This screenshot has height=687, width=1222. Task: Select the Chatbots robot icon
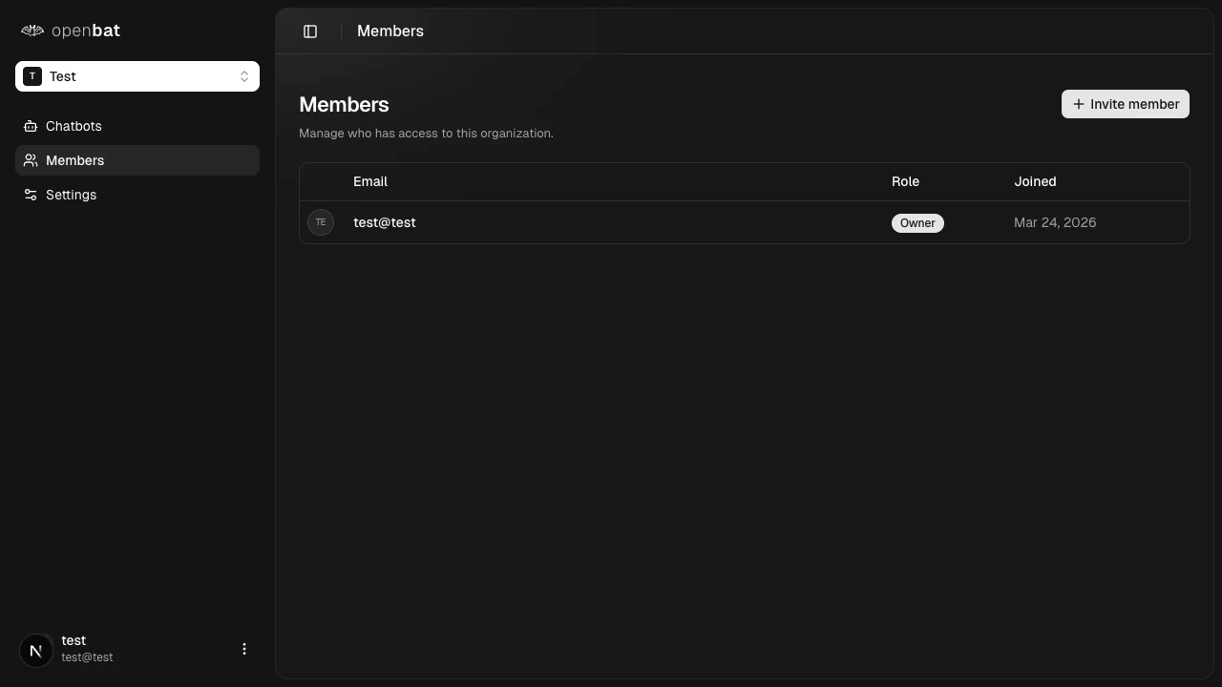30,126
